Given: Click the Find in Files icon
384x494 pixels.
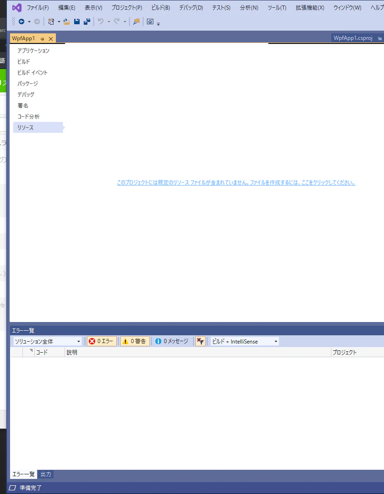Looking at the screenshot, I should pos(136,21).
